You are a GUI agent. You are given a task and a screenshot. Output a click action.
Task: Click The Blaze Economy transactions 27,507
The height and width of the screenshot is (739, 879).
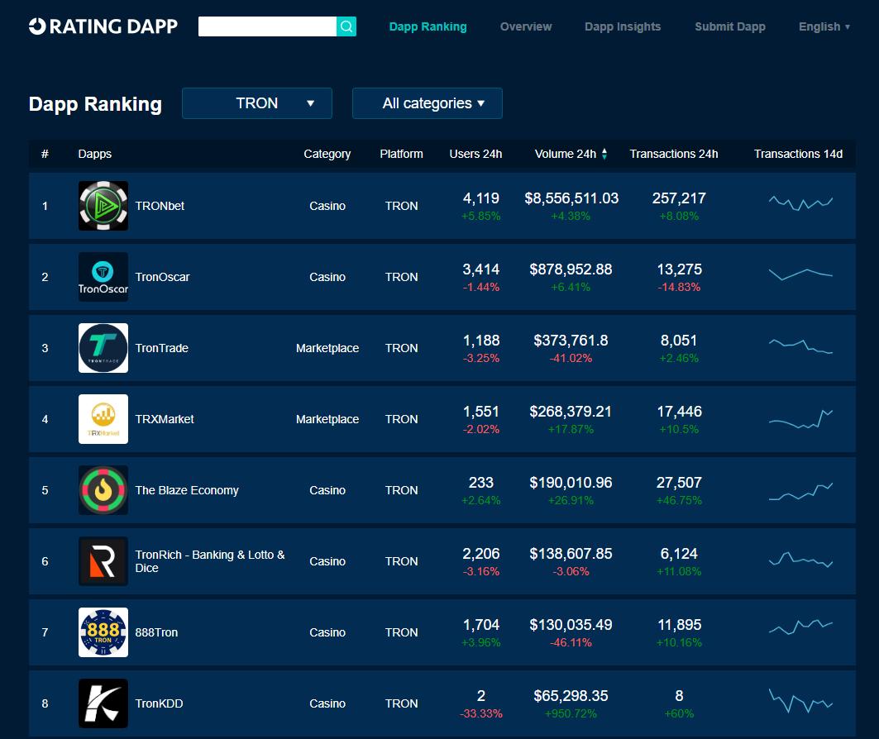pos(679,483)
